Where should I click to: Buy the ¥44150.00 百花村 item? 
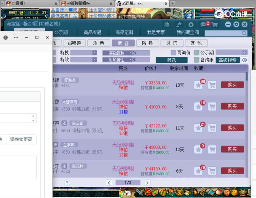pyautogui.click(x=232, y=171)
